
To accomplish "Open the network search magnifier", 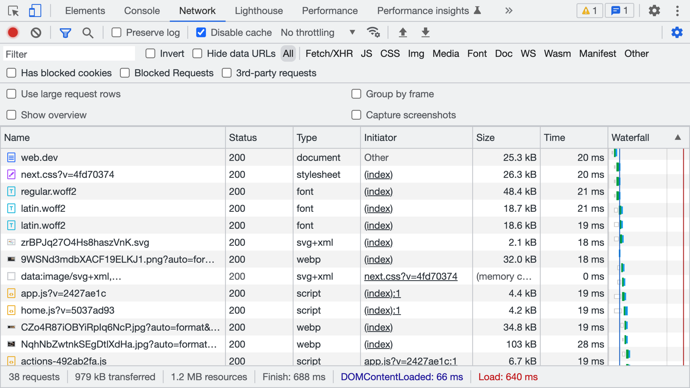I will click(x=88, y=33).
